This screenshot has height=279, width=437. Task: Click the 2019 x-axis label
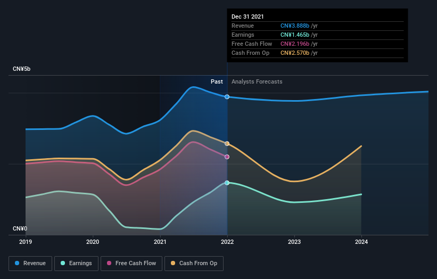pyautogui.click(x=26, y=242)
